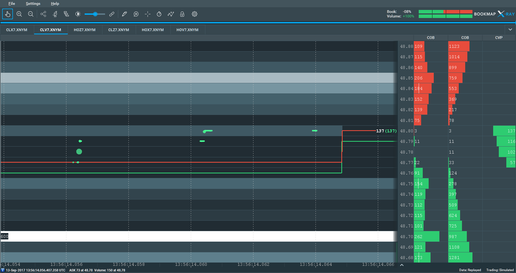Click the zoom in magnifier icon
The image size is (516, 273).
[19, 14]
